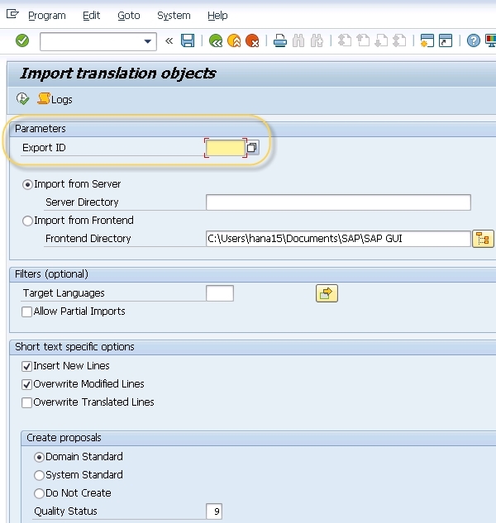Click the Find Next binoculars icon
Screen dimensions: 496x523
317,41
